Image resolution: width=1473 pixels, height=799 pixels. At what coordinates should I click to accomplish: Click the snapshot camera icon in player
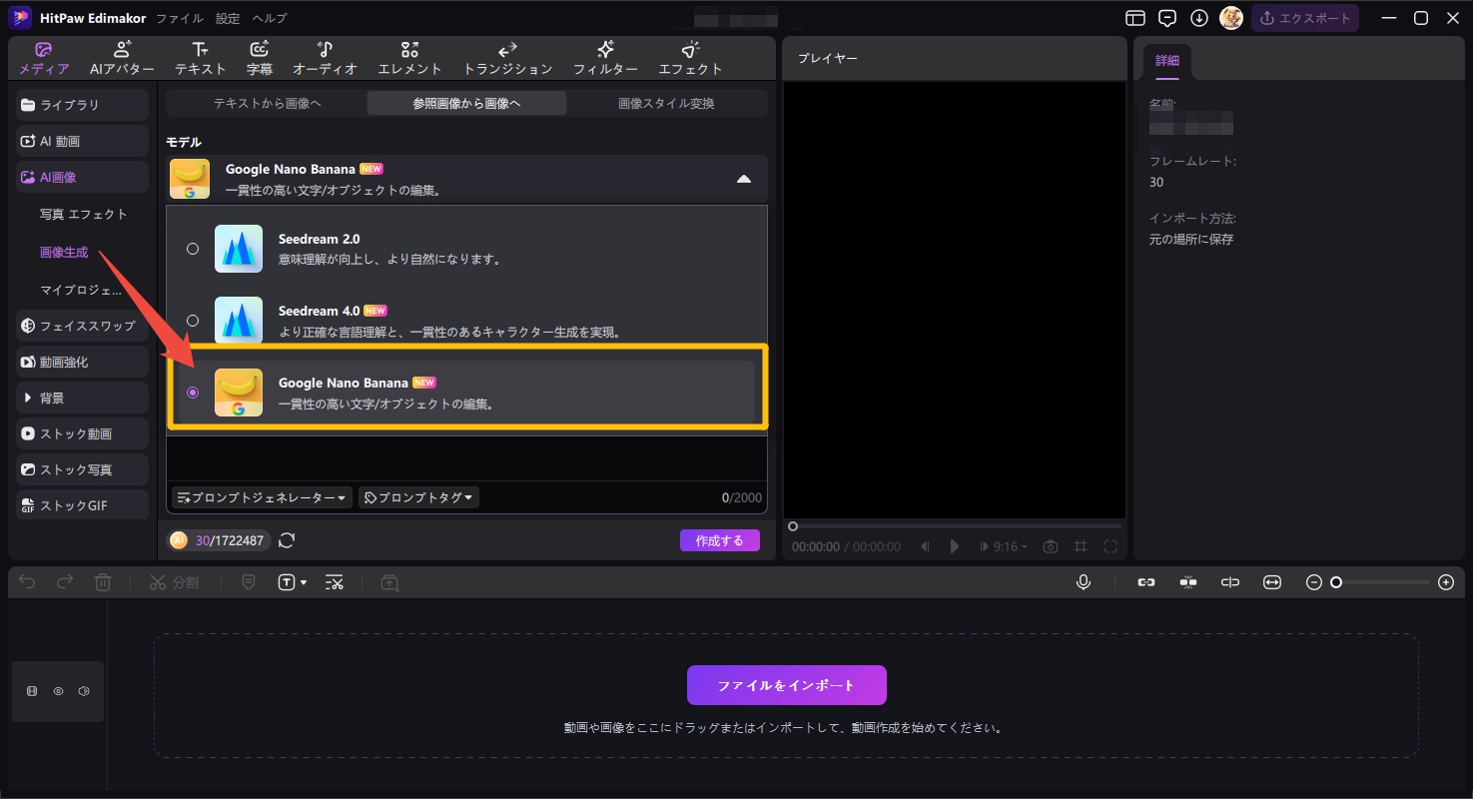pos(1051,546)
